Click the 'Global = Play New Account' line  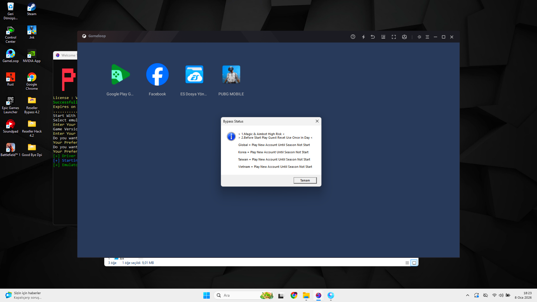(x=274, y=145)
